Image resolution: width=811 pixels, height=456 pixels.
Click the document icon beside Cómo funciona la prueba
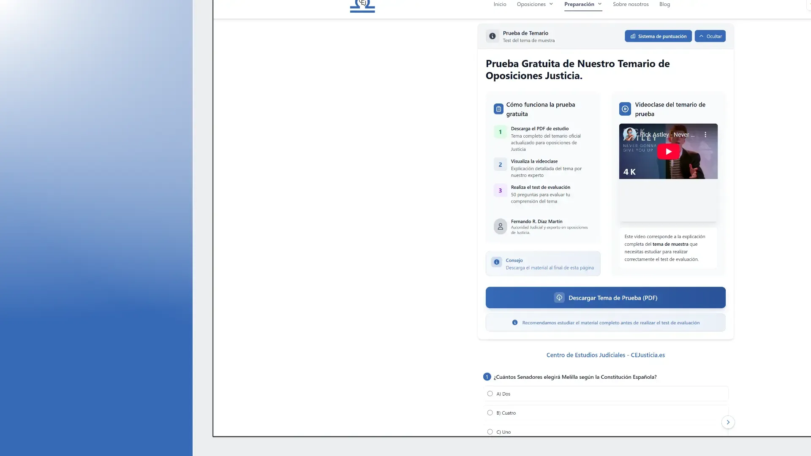point(498,109)
